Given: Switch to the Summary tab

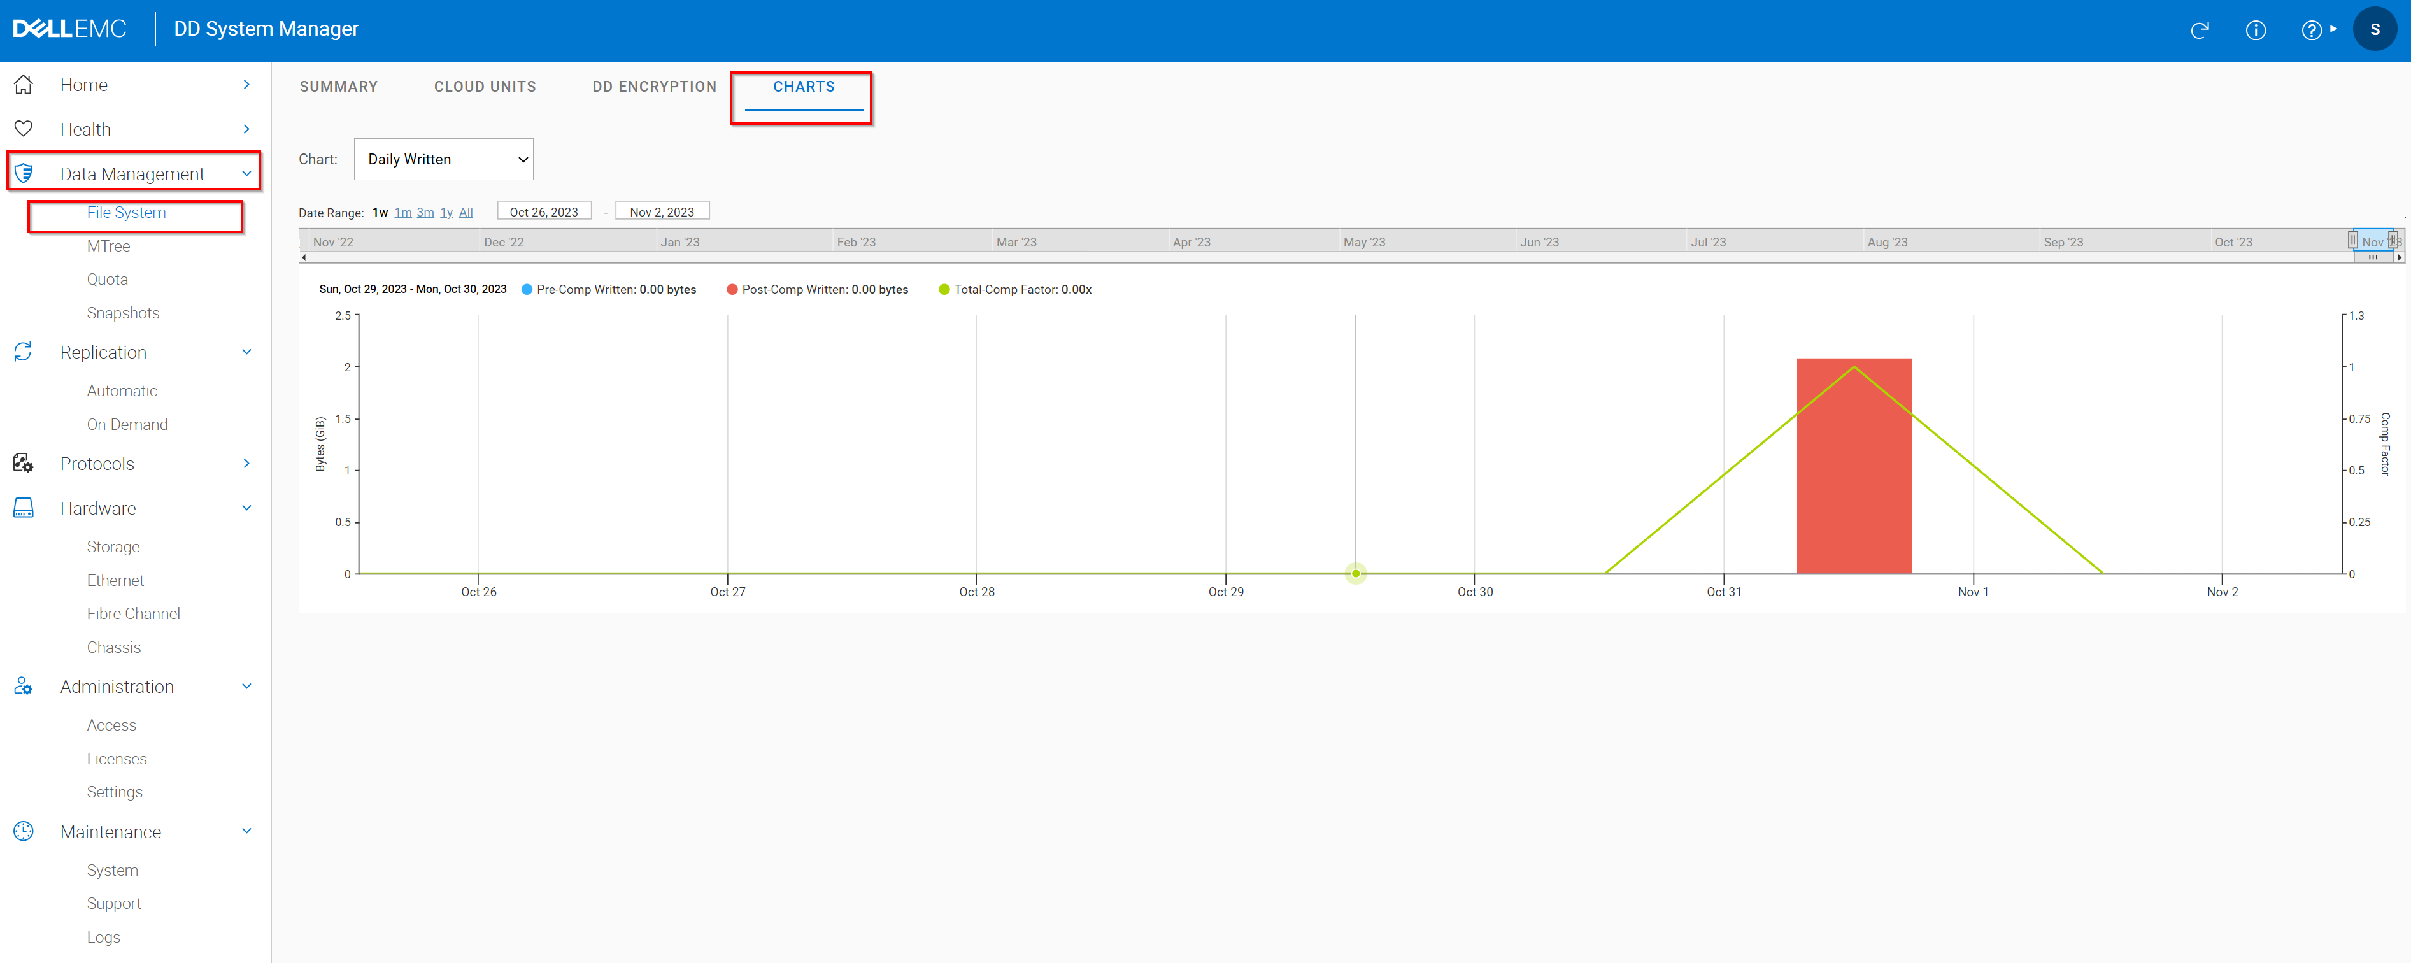Looking at the screenshot, I should click(x=338, y=86).
